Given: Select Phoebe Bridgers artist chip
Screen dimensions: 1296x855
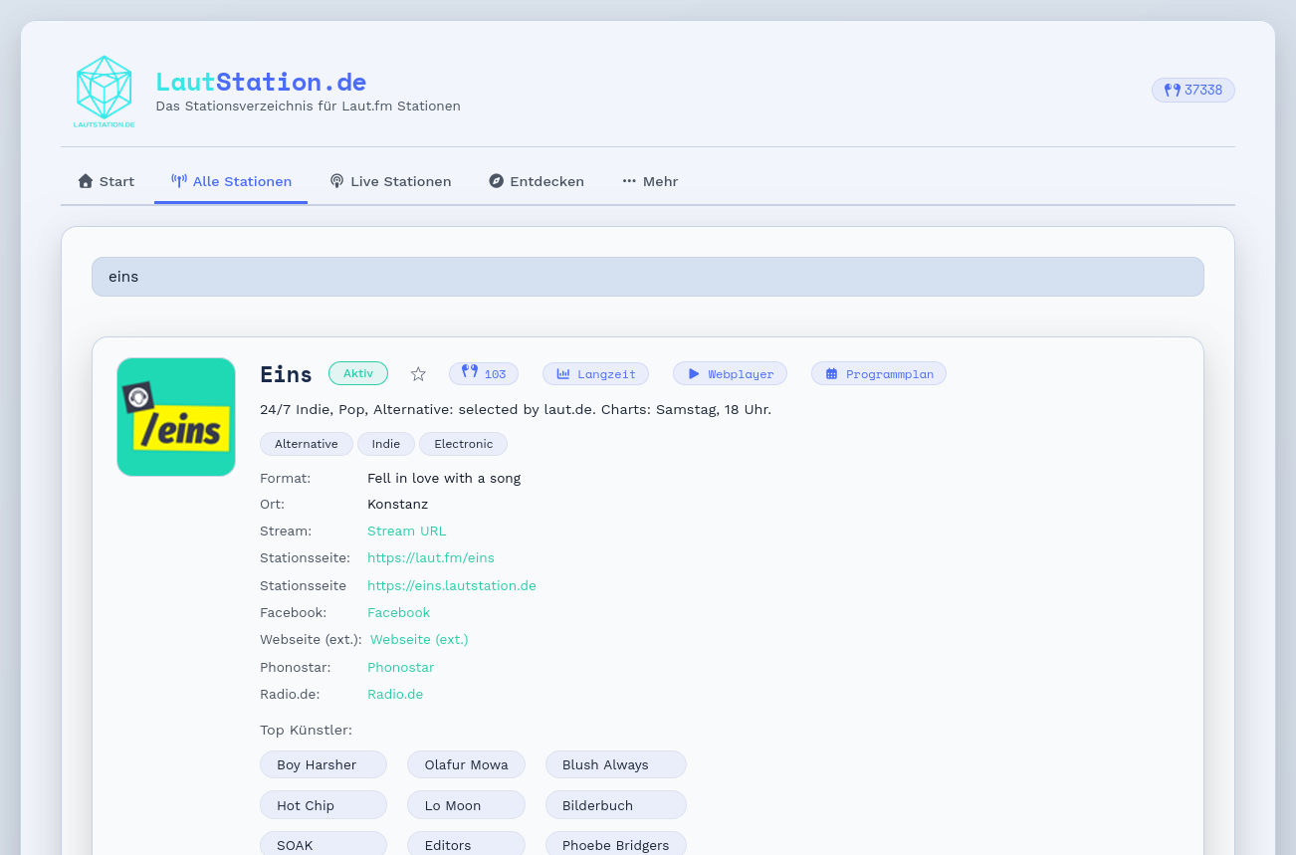Looking at the screenshot, I should click(616, 844).
